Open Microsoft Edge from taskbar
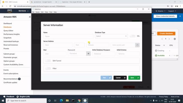This screenshot has height=103, width=183. pyautogui.click(x=61, y=100)
